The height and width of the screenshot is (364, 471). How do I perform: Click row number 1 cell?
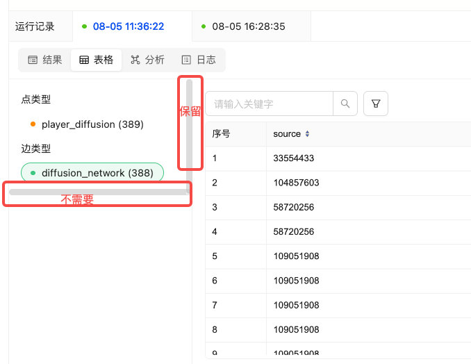pos(235,158)
